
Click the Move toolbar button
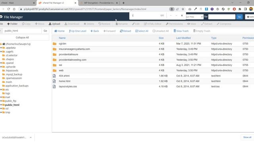click(x=40, y=24)
